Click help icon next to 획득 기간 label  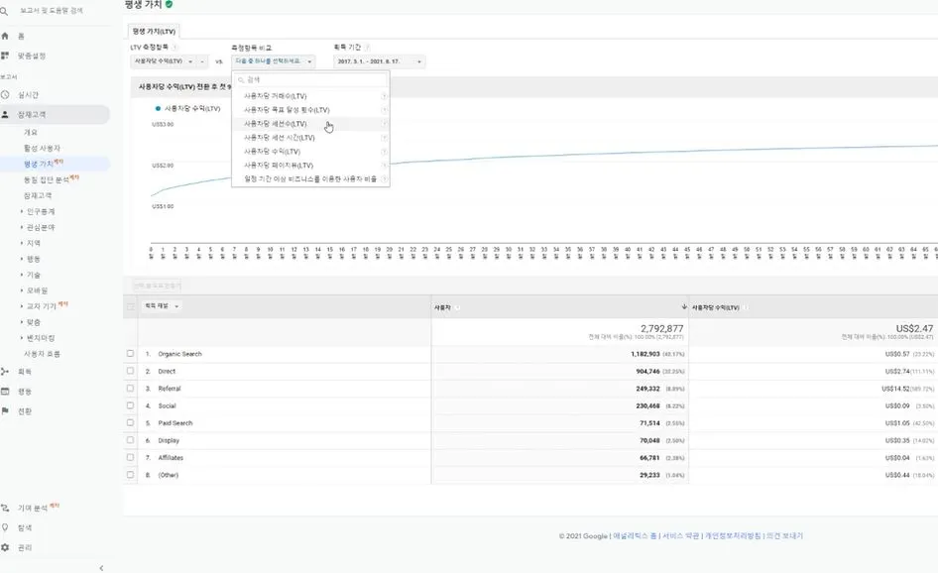[367, 48]
